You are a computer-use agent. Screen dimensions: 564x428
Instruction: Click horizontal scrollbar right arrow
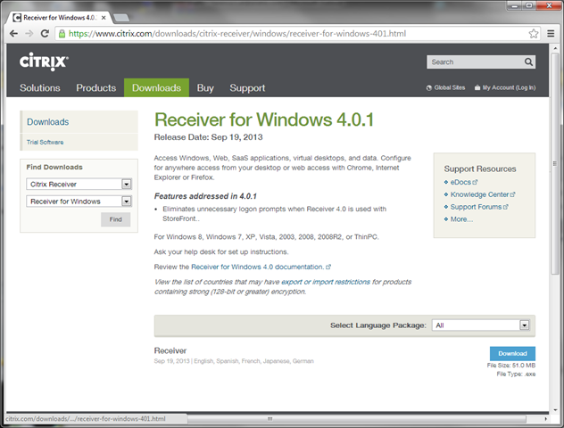click(545, 419)
